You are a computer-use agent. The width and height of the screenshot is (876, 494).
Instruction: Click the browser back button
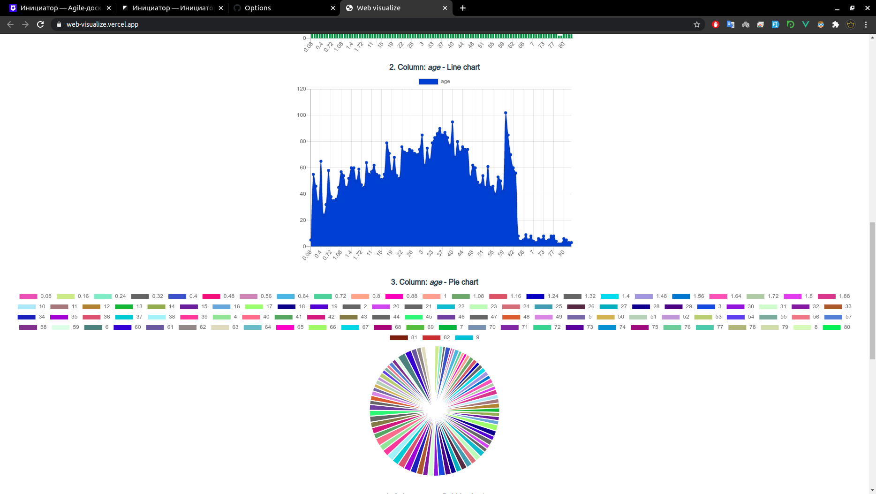[x=9, y=24]
